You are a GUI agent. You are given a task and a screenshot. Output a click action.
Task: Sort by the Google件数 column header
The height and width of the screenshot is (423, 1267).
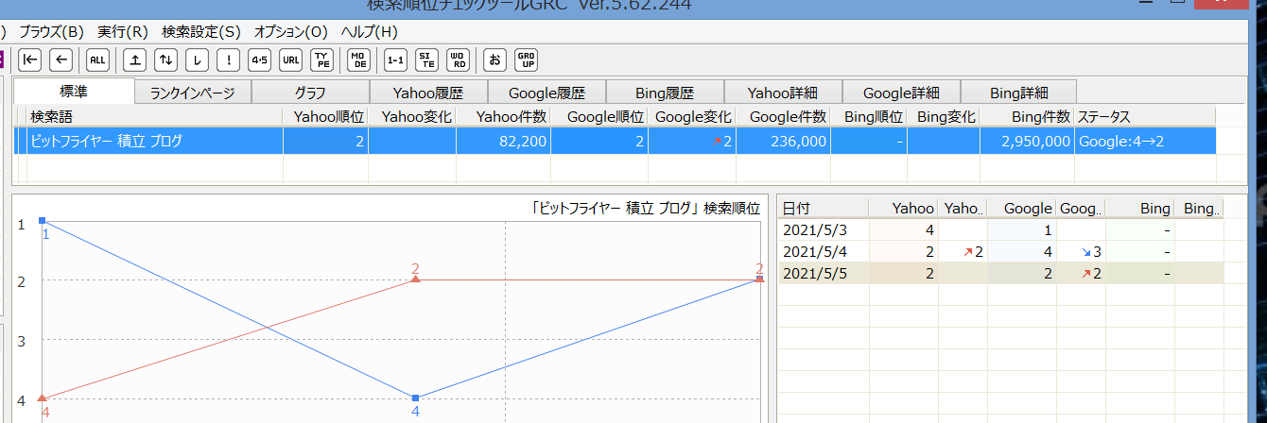point(784,117)
